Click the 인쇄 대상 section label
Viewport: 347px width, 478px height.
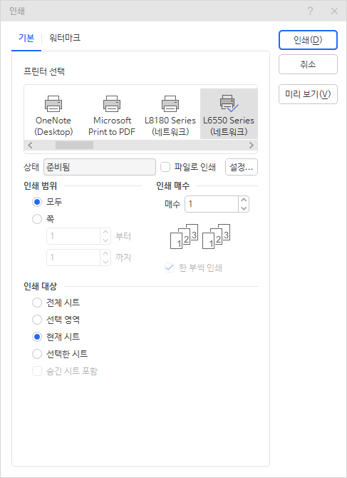(x=40, y=286)
